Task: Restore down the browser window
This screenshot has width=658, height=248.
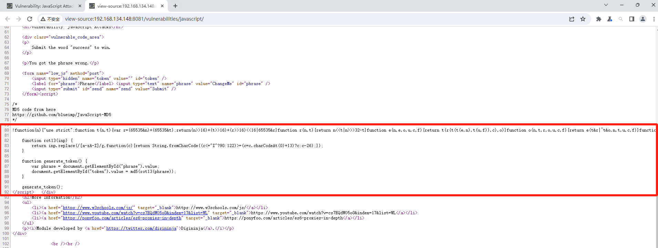Action: [638, 5]
